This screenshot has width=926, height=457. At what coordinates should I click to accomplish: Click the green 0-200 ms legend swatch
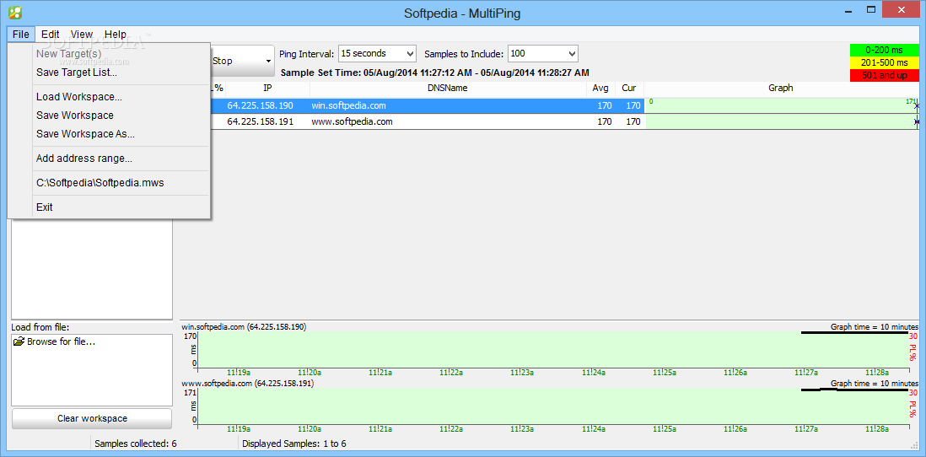click(885, 51)
